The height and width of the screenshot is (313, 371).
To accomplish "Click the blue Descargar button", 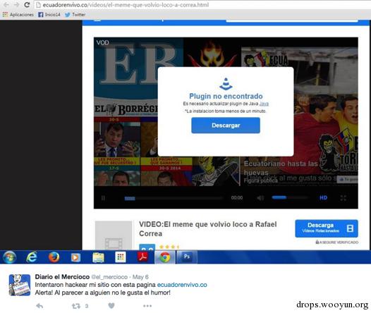I will coord(226,125).
